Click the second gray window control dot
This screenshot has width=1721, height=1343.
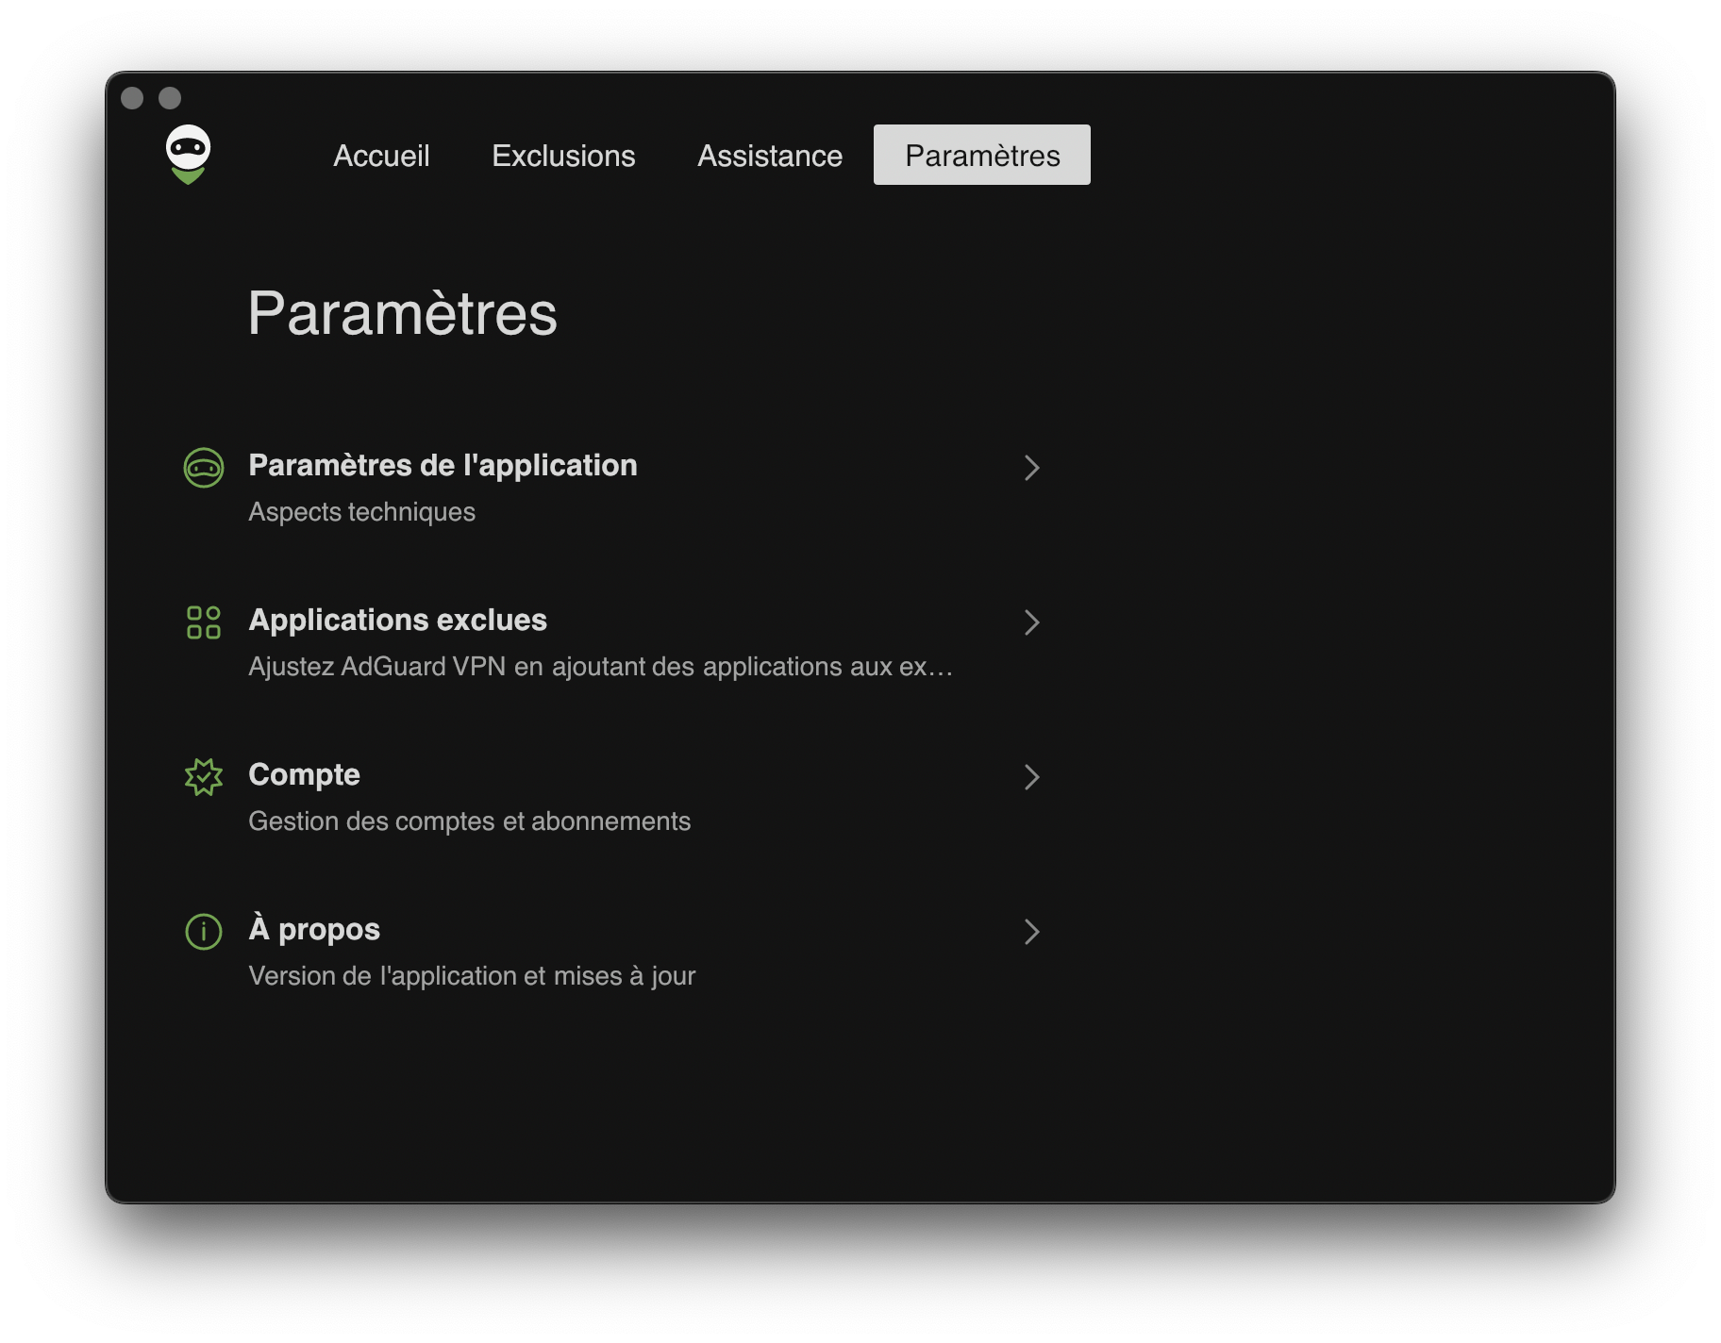pos(170,98)
